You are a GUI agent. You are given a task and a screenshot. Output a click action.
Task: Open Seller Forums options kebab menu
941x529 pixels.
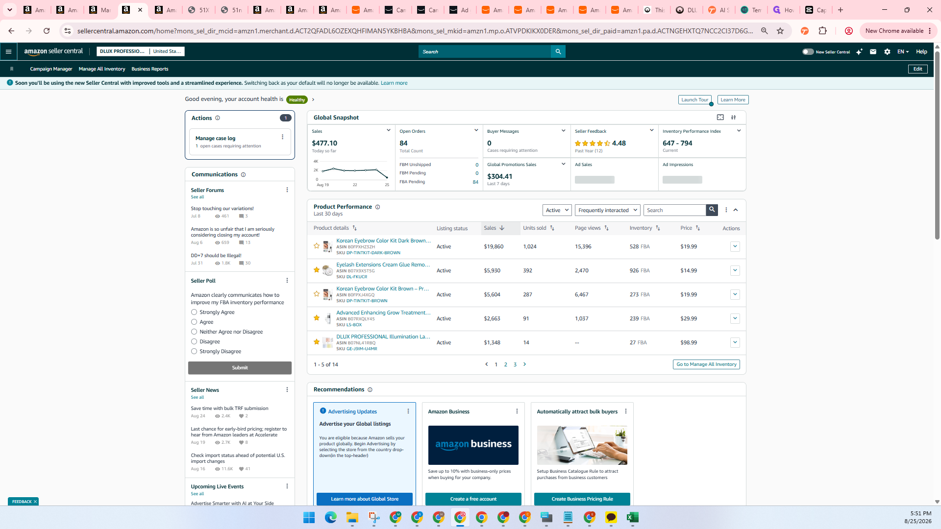click(x=287, y=190)
